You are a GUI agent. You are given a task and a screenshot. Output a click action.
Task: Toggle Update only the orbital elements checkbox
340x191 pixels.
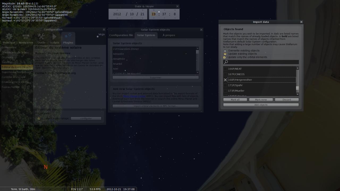pyautogui.click(x=224, y=57)
